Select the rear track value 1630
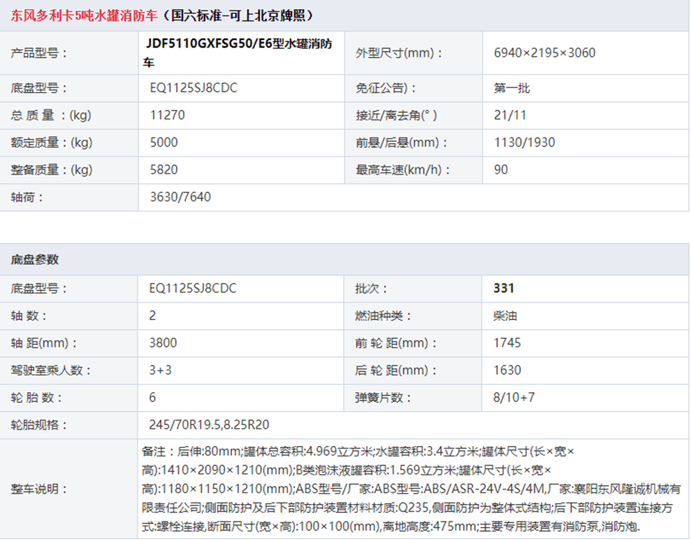 coord(507,371)
